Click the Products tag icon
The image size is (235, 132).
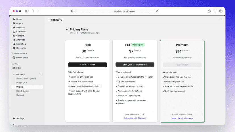click(x=14, y=27)
